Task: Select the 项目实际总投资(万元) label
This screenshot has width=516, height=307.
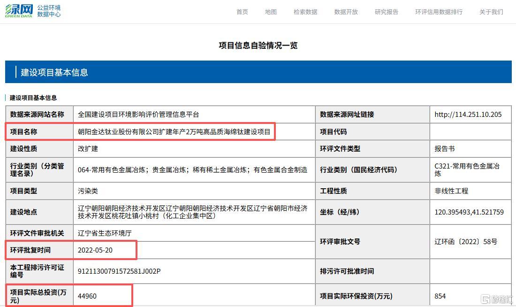Action: click(39, 296)
